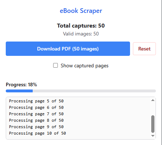Click the log scrollbar down arrow
This screenshot has height=145, width=162.
pyautogui.click(x=153, y=136)
